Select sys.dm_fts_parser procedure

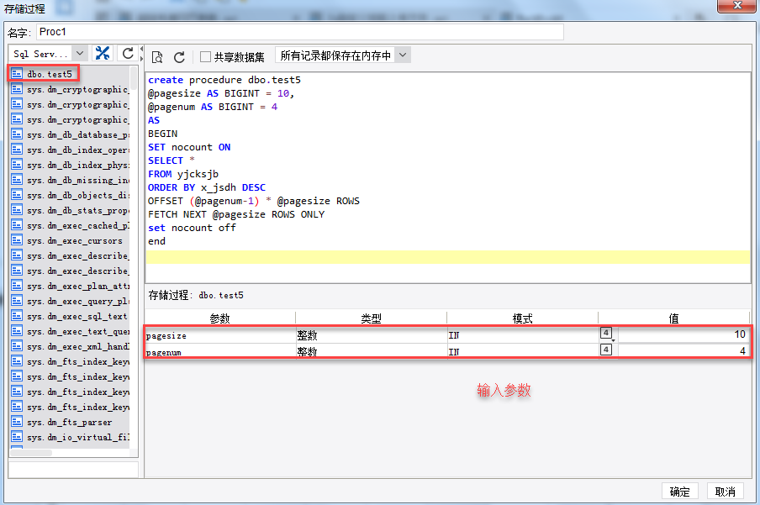69,423
